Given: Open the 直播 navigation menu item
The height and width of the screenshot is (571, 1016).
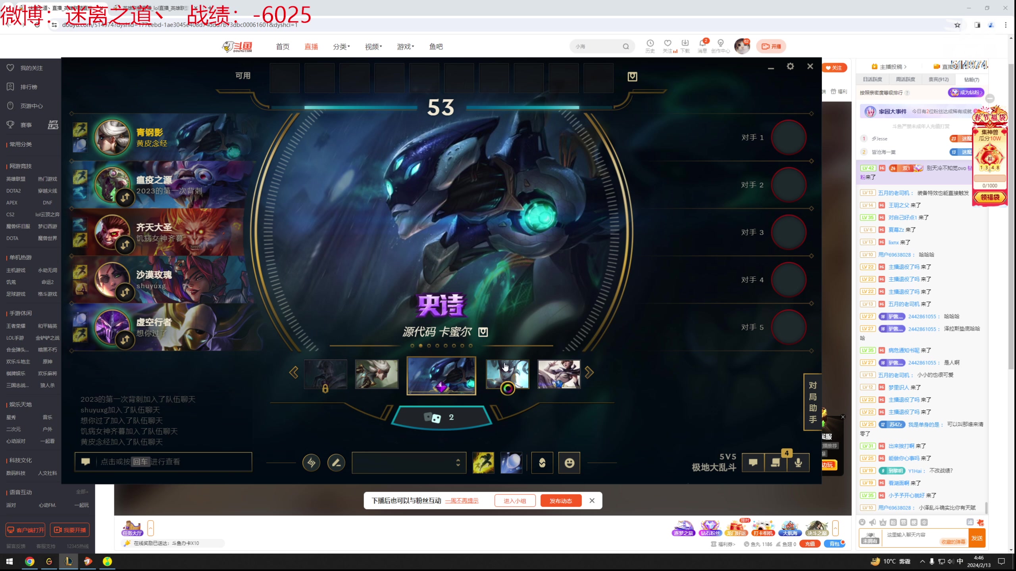Looking at the screenshot, I should (x=311, y=47).
